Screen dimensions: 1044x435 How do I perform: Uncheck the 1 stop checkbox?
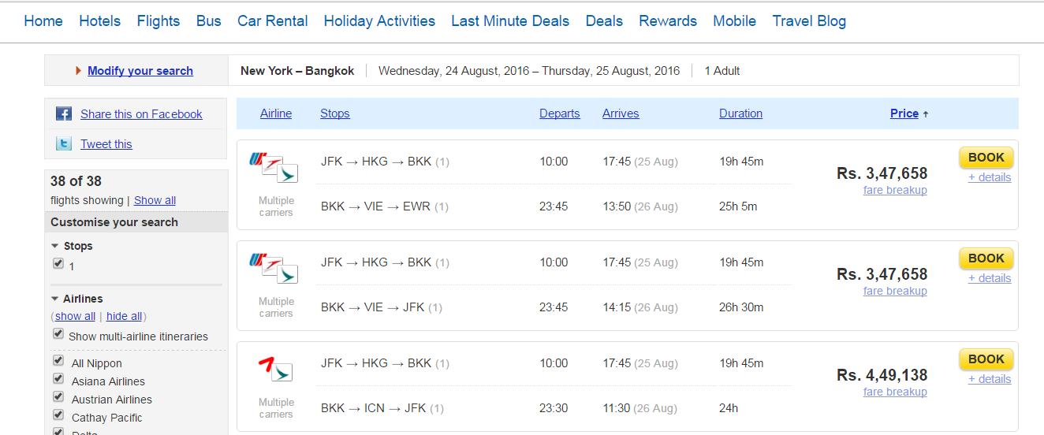[x=58, y=264]
